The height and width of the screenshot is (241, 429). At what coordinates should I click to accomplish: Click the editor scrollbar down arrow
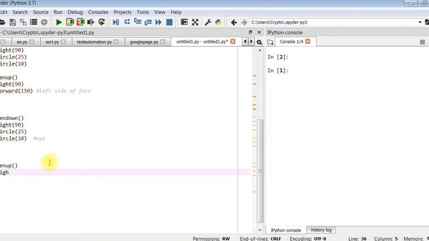coord(260,230)
